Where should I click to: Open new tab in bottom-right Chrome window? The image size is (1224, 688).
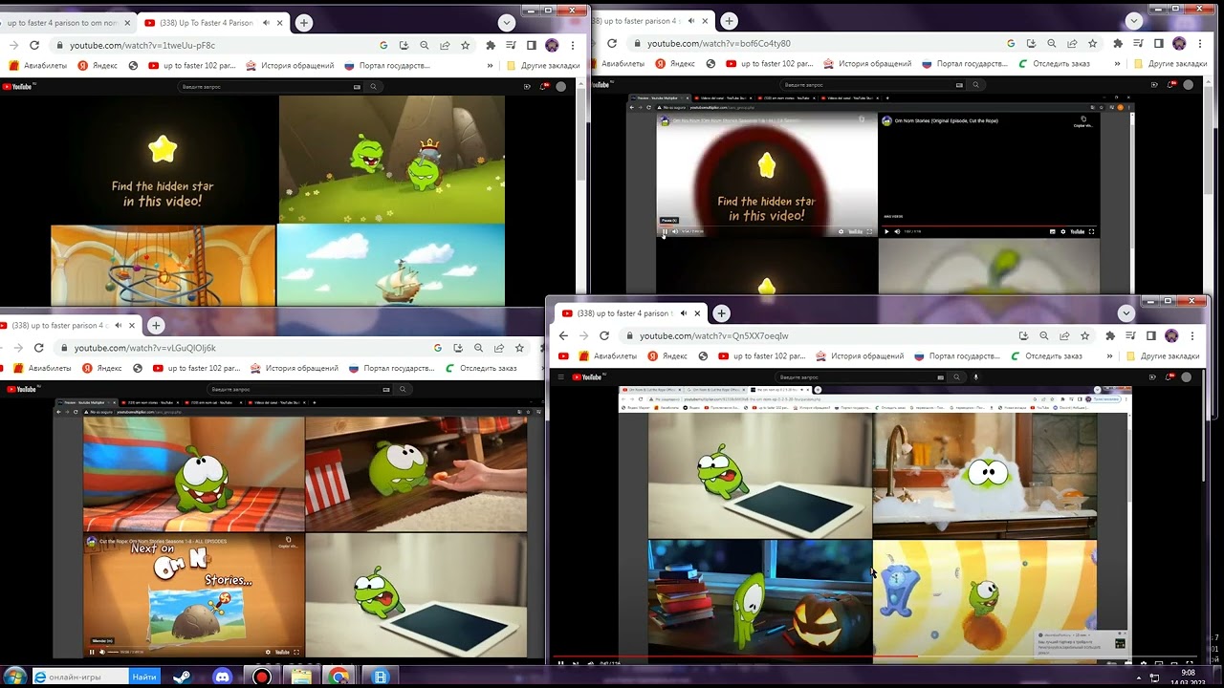(721, 313)
